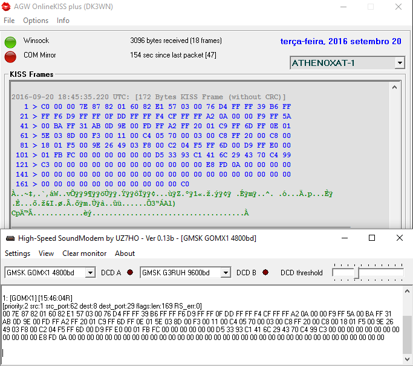Close the SoundModem window
Viewport: 413px width, 366px height.
tap(400, 238)
